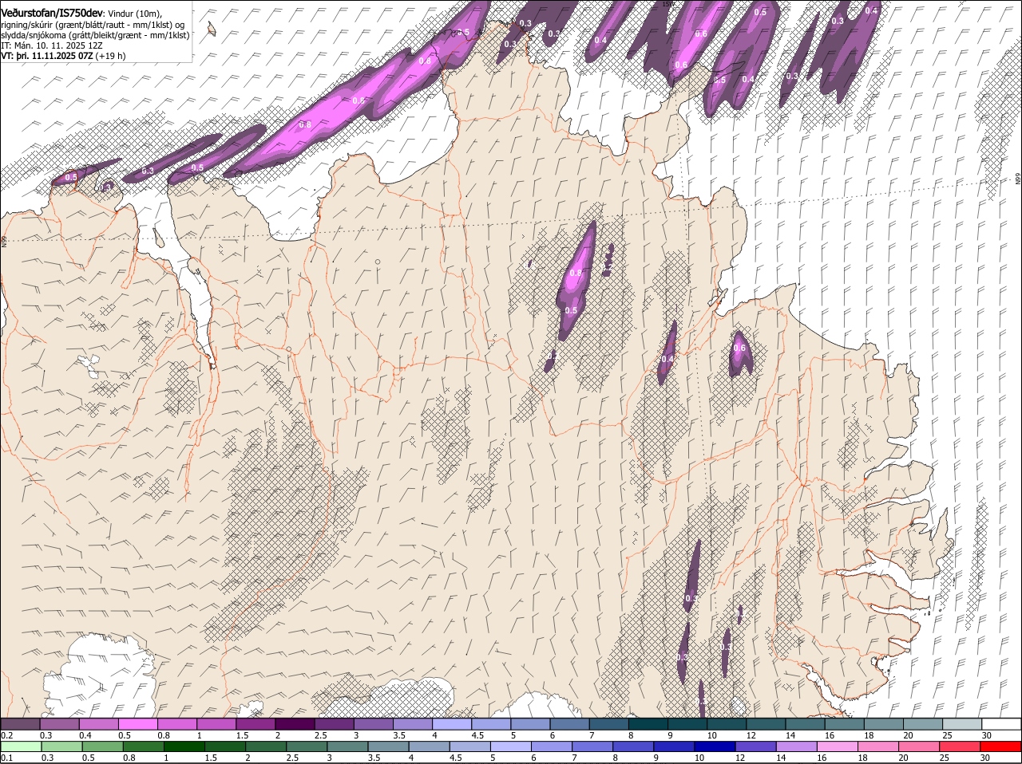Select upper legend lavender swatch between 4.5 and 5
This screenshot has height=764, width=1022.
click(x=491, y=724)
